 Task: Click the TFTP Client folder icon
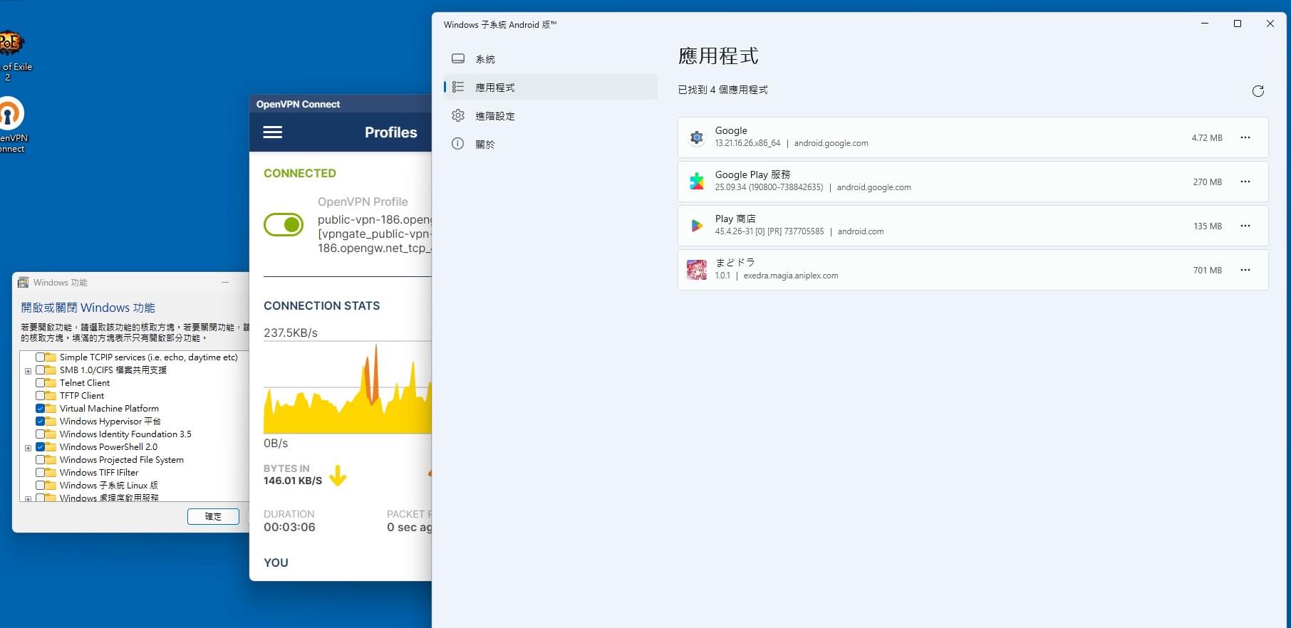51,396
